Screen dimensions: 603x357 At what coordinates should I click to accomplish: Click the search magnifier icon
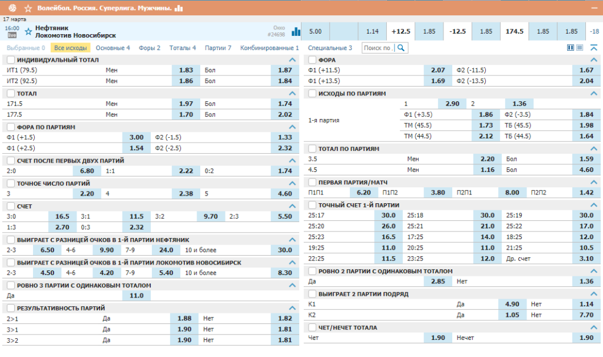click(x=401, y=48)
